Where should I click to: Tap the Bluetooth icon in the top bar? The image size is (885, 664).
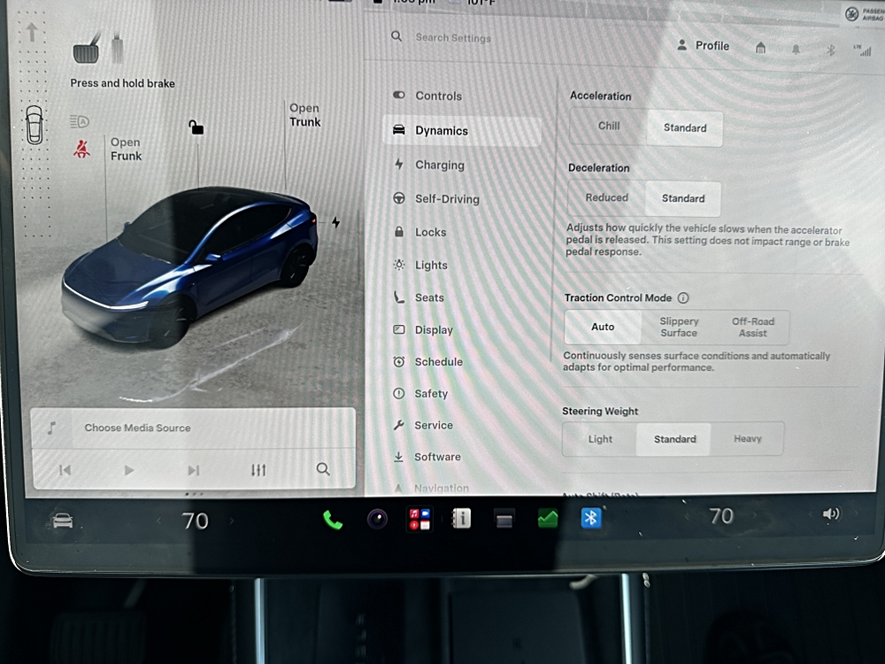tap(830, 50)
